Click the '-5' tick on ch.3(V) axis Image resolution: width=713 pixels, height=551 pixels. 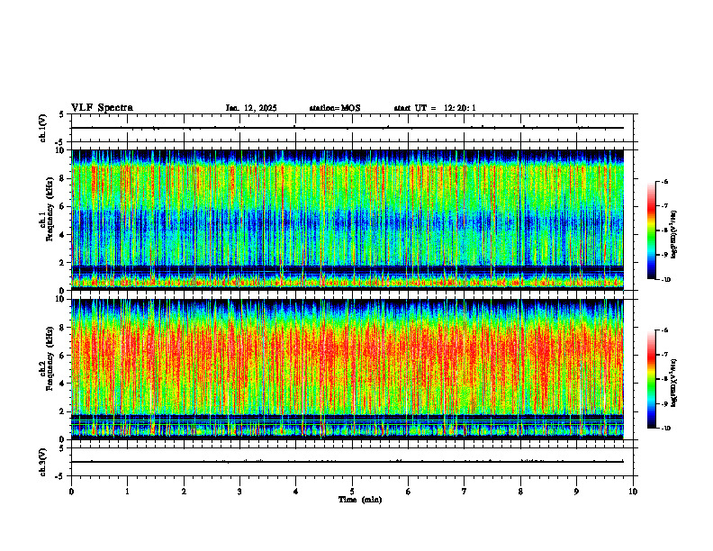[x=60, y=476]
